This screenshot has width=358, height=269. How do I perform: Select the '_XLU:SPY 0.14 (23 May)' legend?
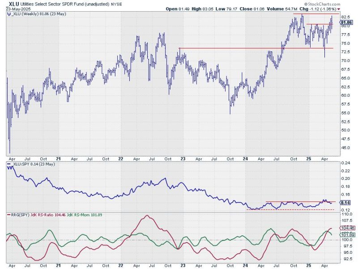point(33,164)
